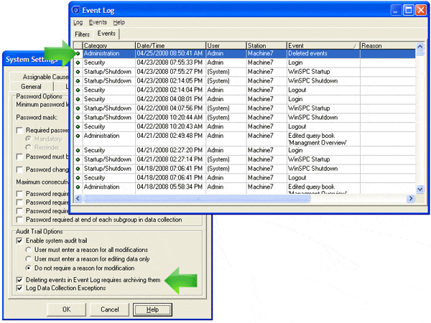Screen dimensions: 431x323
Task: Switch to the Filters tab
Action: click(83, 34)
